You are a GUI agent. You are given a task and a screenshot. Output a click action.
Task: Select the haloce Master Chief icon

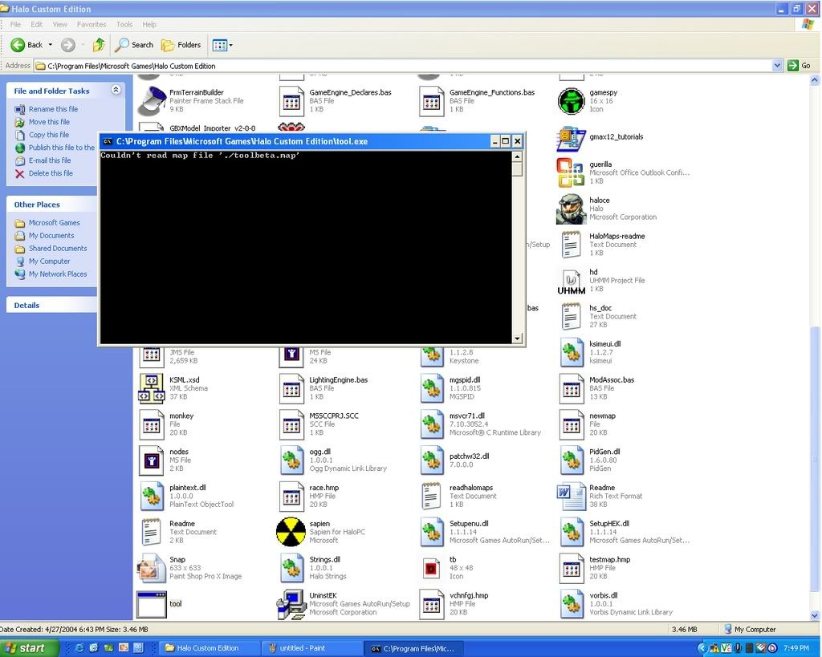coord(571,209)
